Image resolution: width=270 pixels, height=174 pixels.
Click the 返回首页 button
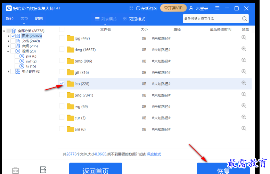point(96,168)
